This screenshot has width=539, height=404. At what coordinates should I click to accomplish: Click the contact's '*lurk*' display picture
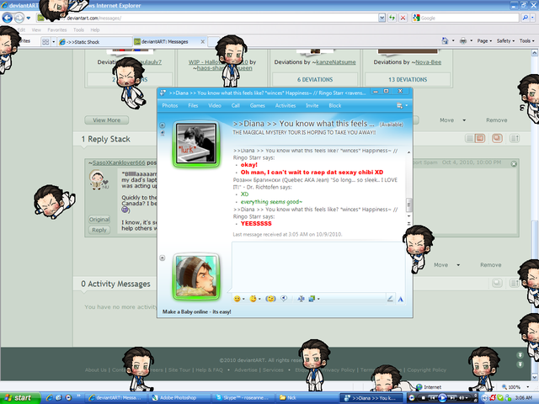click(196, 143)
